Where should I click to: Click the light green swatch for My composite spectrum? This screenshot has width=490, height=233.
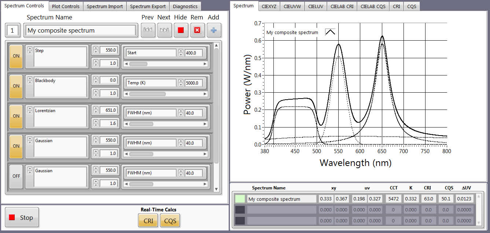point(240,199)
